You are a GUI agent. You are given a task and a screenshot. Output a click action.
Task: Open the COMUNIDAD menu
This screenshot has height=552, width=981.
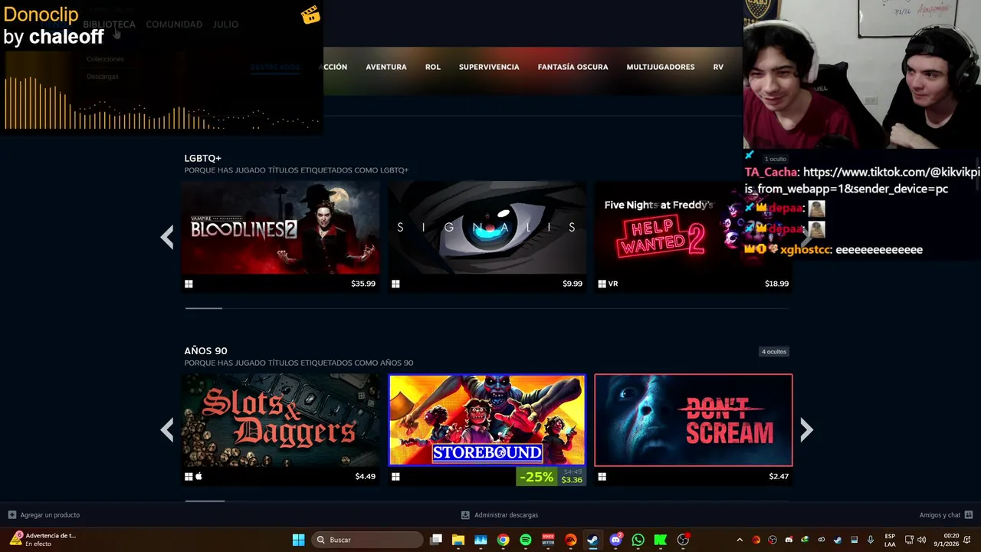pos(174,25)
